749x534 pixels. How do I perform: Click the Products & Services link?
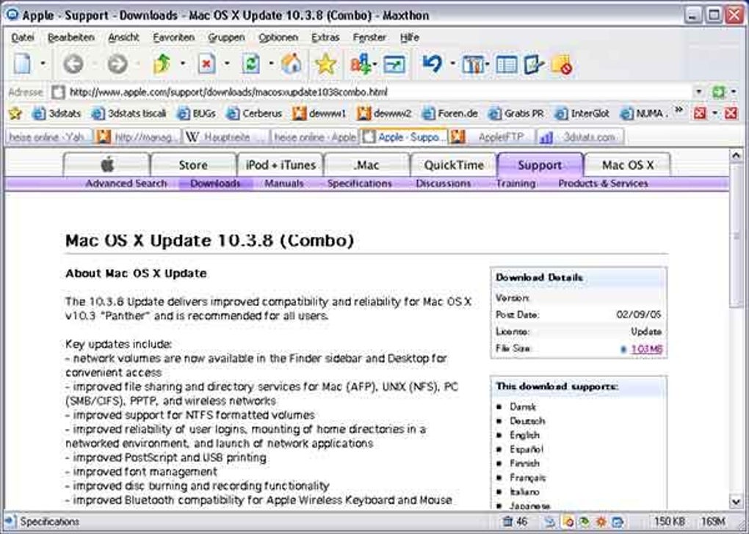tap(604, 183)
